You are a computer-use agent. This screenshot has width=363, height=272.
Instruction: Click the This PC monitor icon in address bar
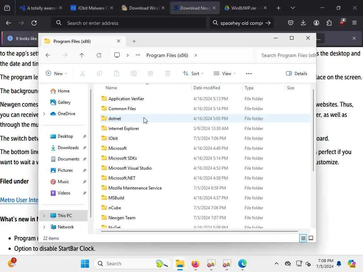(x=117, y=55)
